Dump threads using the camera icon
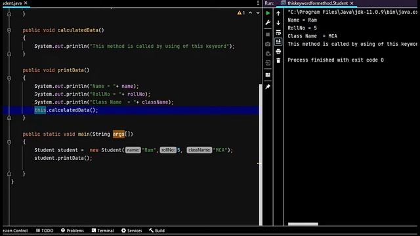 tap(268, 44)
